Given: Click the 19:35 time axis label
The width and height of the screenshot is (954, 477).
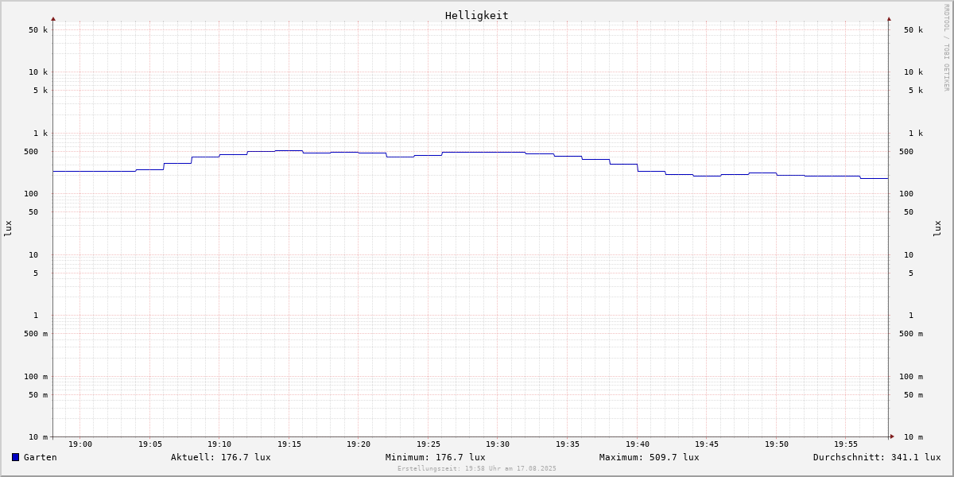Looking at the screenshot, I should click(x=568, y=444).
